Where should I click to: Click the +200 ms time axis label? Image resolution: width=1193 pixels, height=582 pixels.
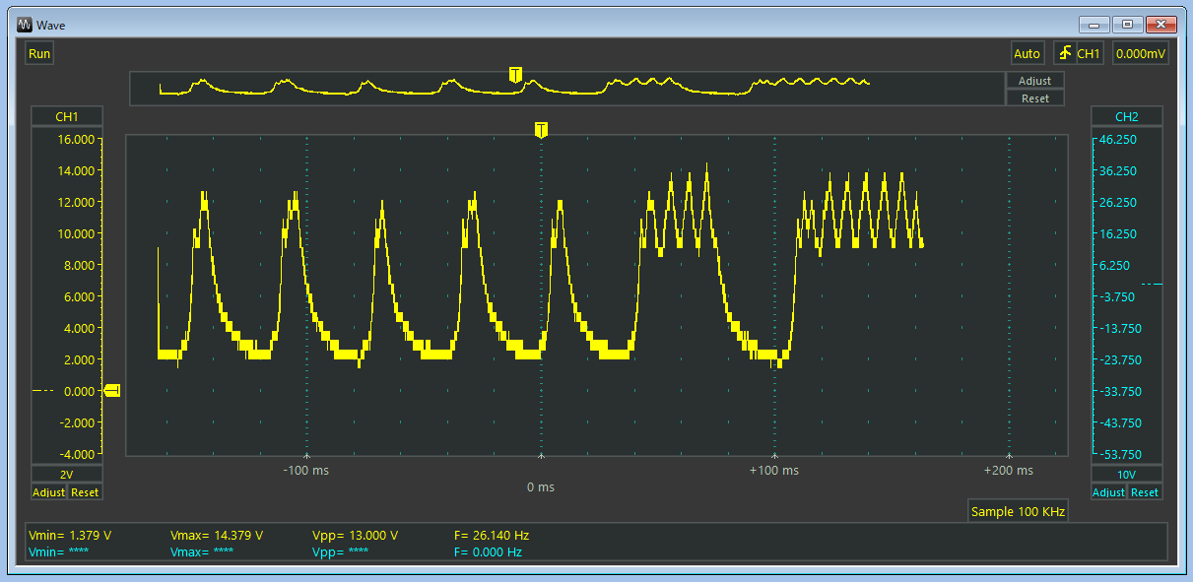[x=1009, y=471]
